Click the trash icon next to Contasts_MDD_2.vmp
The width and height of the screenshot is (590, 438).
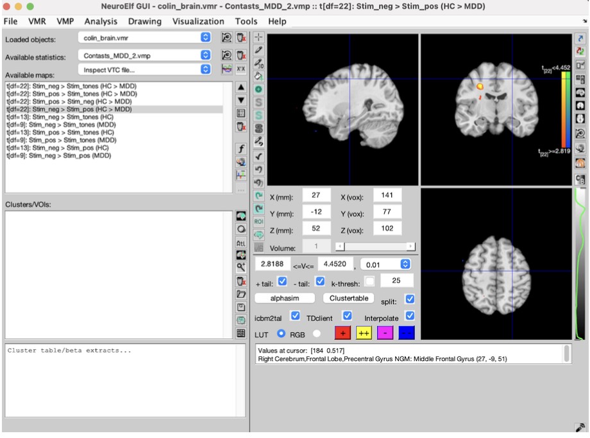(x=241, y=55)
